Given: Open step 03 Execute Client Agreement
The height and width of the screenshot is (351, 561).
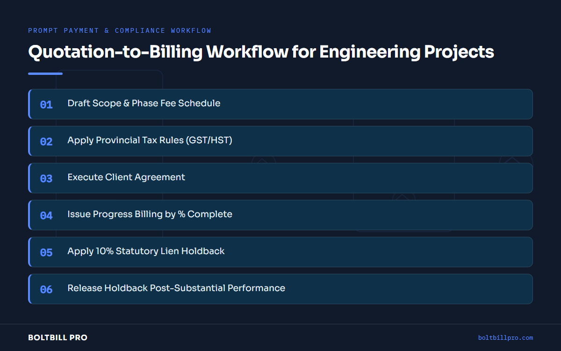Looking at the screenshot, I should 280,178.
